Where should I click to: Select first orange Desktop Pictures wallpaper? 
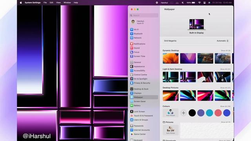pos(171,96)
